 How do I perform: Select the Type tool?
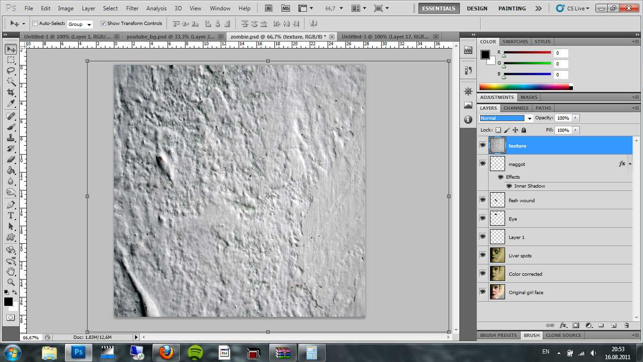point(11,215)
